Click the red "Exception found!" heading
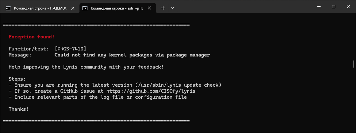The height and width of the screenshot is (133, 356). coord(31,37)
